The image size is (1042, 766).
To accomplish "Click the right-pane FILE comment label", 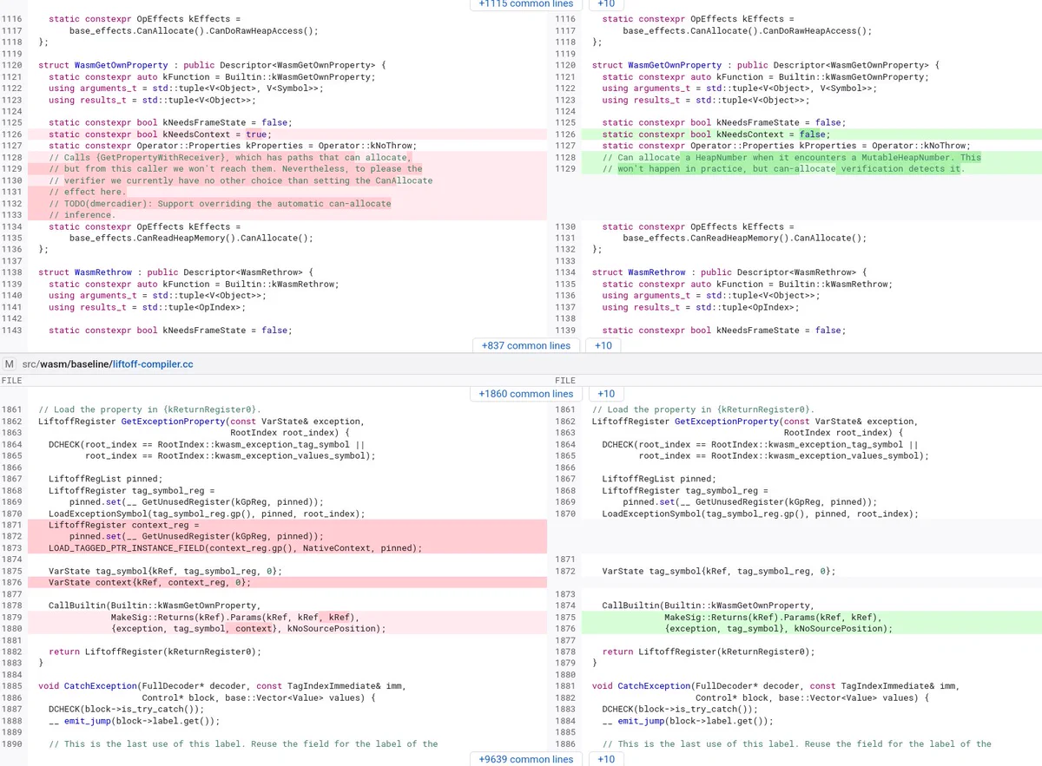I will click(565, 380).
